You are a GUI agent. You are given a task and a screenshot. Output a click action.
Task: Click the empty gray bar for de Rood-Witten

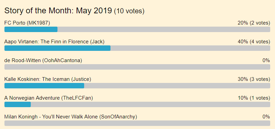click(137, 67)
